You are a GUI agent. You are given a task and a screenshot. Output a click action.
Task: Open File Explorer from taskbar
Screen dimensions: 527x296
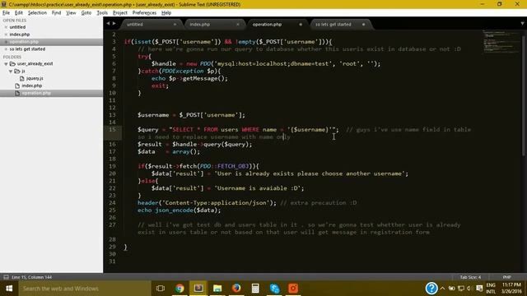pos(217,289)
